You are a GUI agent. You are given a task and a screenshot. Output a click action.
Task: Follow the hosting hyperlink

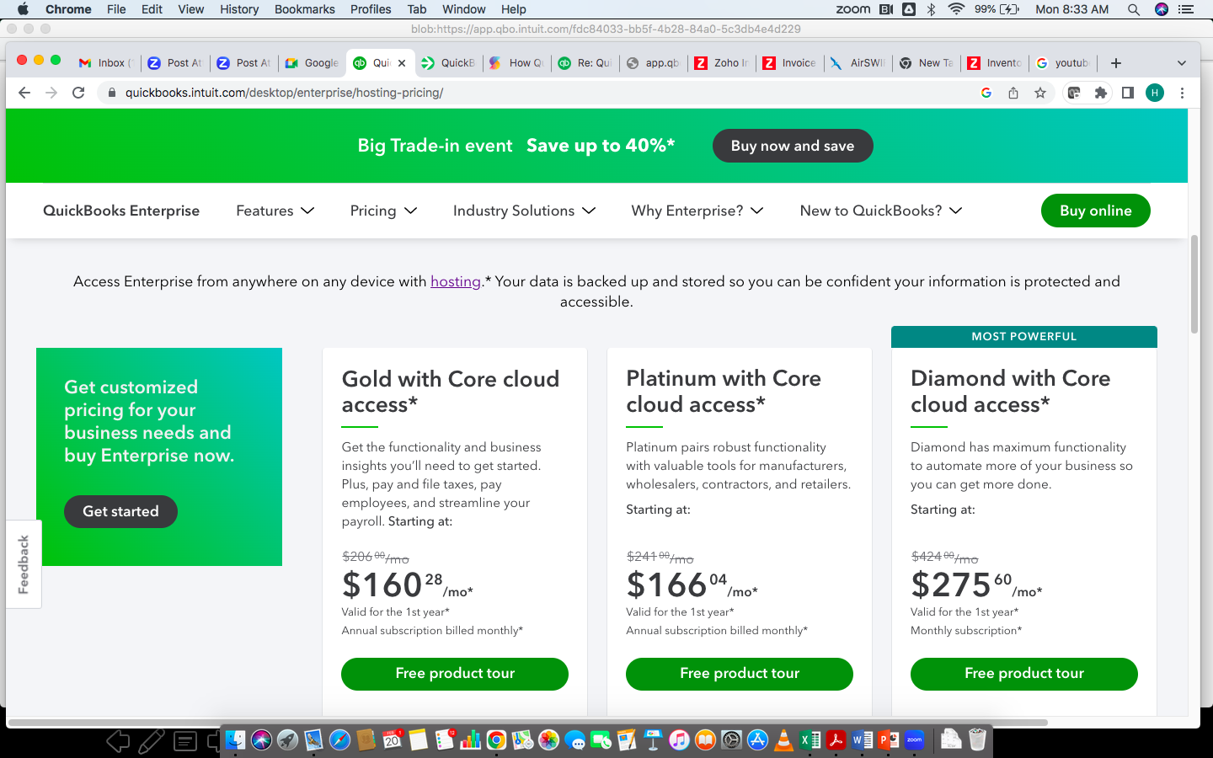point(456,281)
